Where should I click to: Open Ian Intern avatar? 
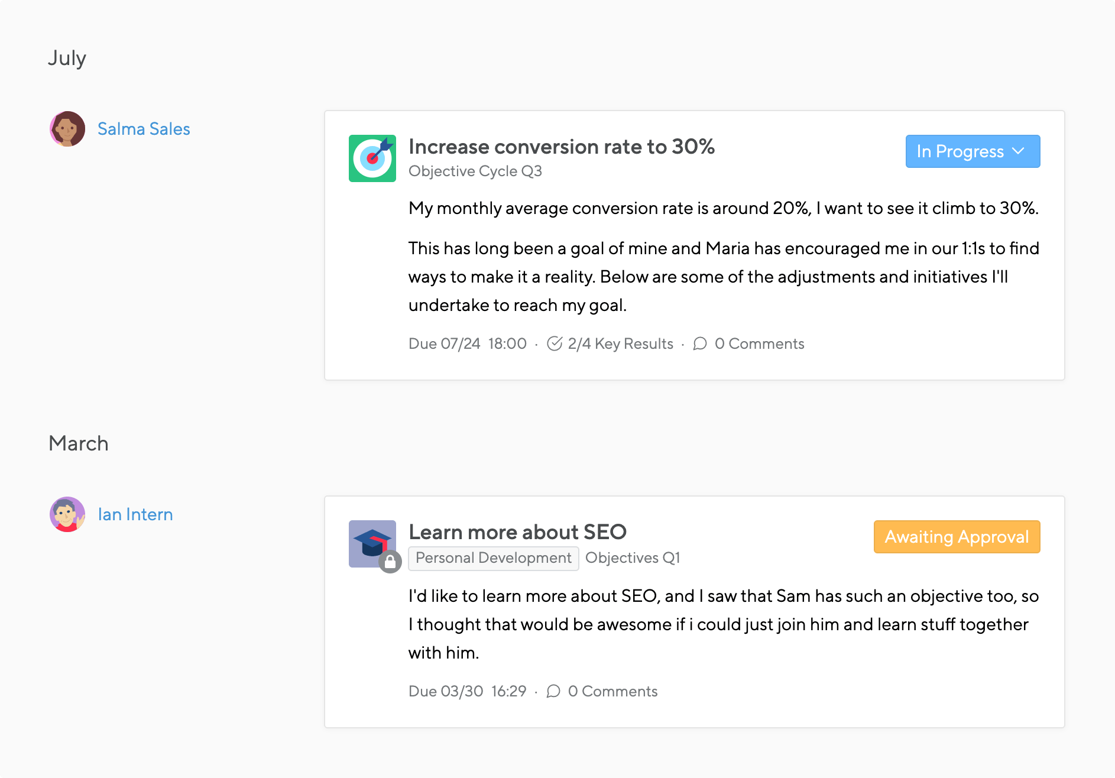pyautogui.click(x=67, y=514)
